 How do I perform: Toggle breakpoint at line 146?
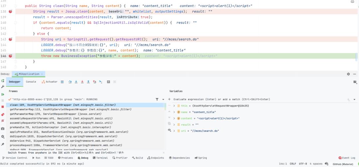click(x=10, y=56)
